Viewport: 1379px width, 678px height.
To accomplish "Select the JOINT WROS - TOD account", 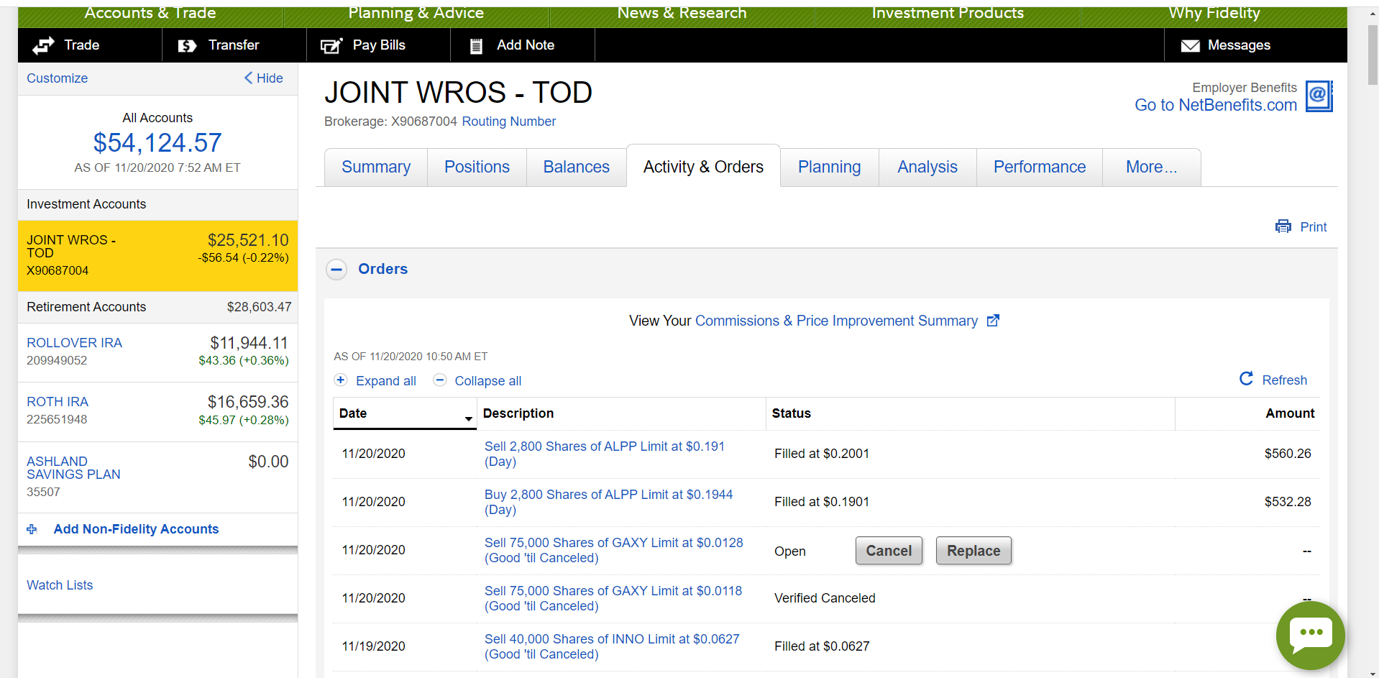I will (x=157, y=255).
